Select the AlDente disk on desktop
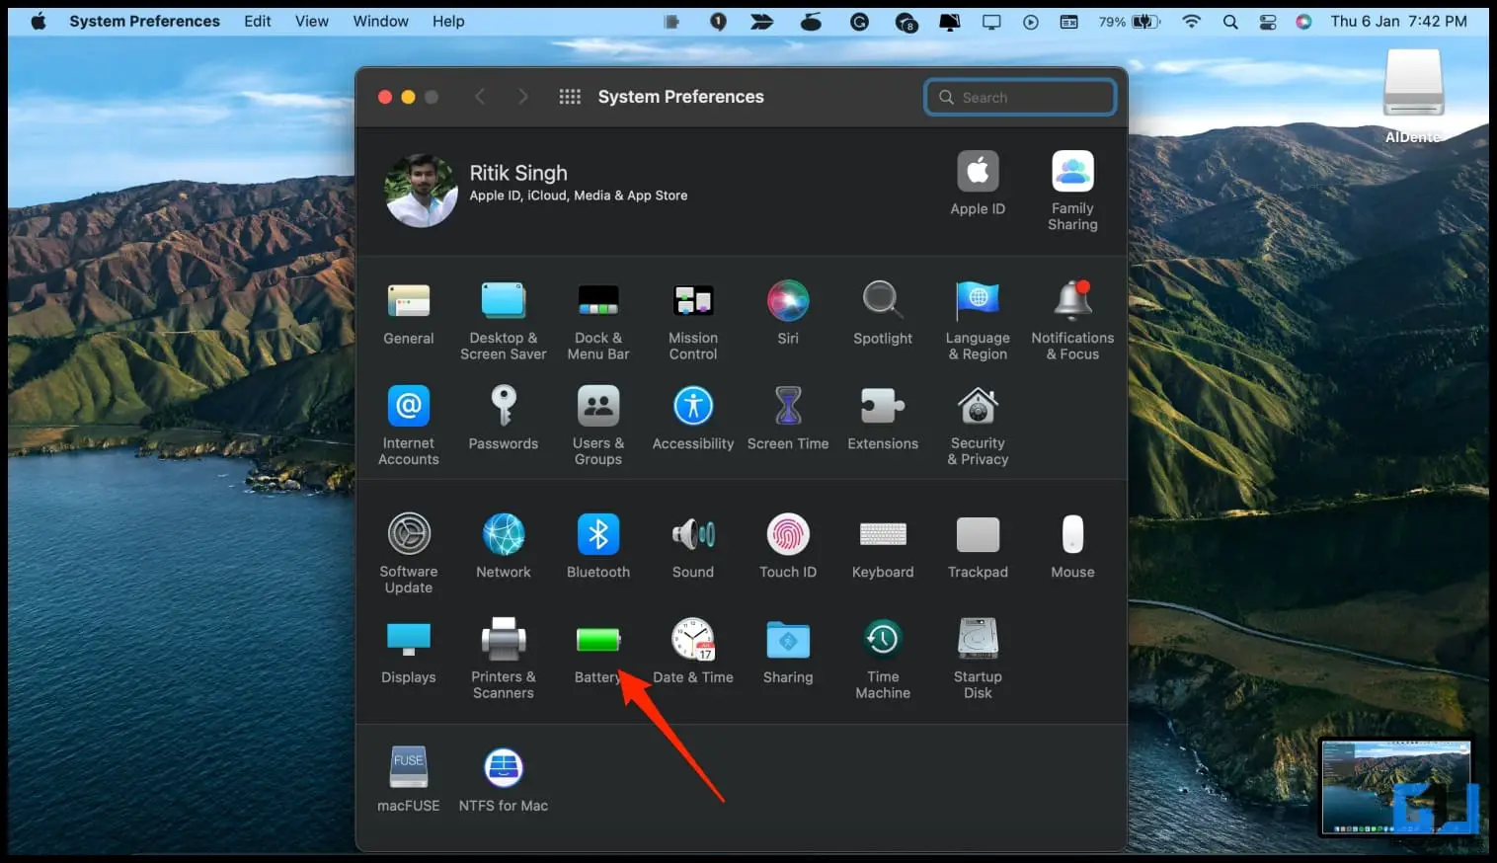 pyautogui.click(x=1413, y=95)
